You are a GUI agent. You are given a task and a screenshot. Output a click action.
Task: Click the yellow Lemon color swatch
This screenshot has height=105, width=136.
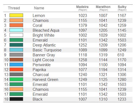click(16, 15)
